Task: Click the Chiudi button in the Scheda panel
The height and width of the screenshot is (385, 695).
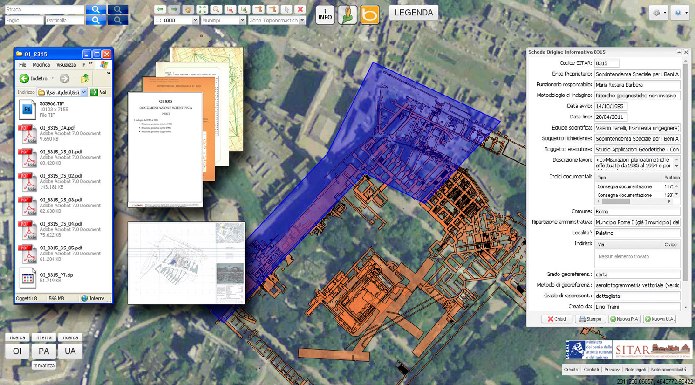Action: [557, 319]
